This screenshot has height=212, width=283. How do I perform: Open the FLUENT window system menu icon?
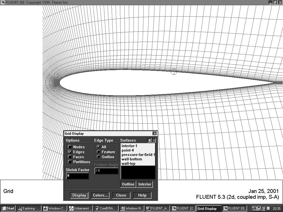click(2, 2)
